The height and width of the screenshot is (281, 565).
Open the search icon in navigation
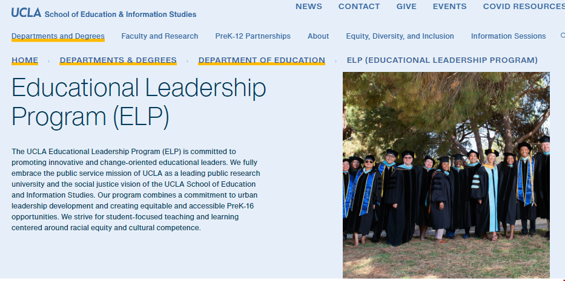[x=563, y=36]
